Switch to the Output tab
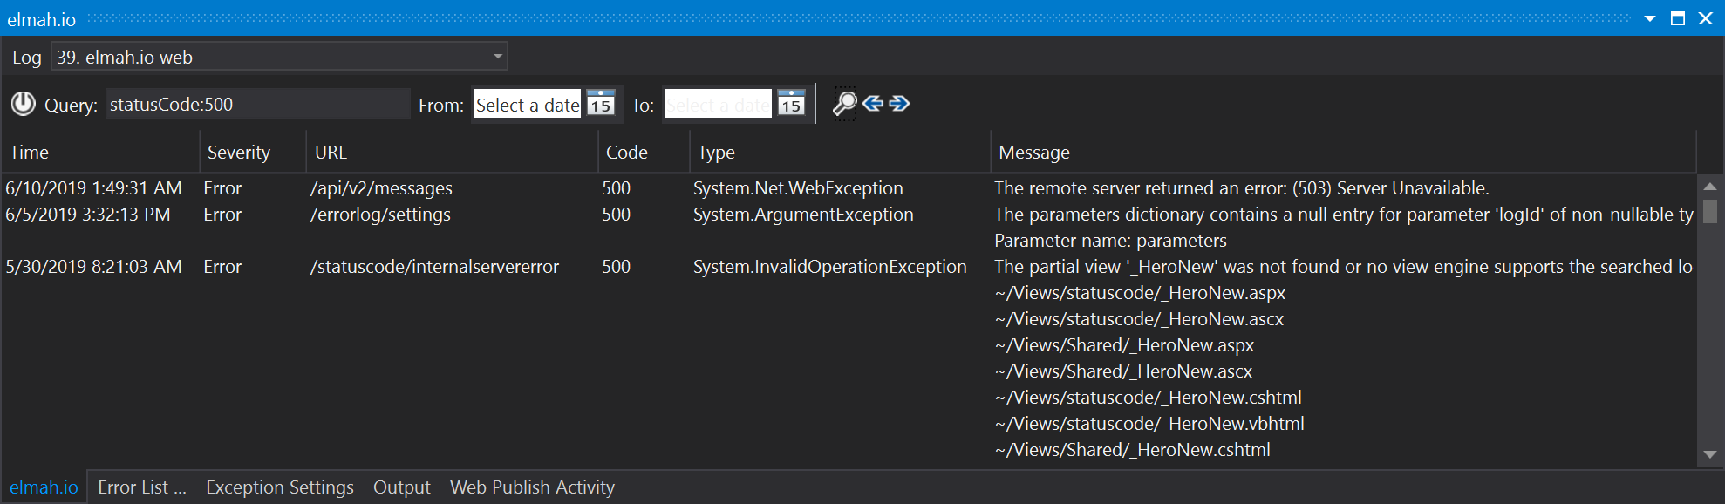 (x=402, y=487)
